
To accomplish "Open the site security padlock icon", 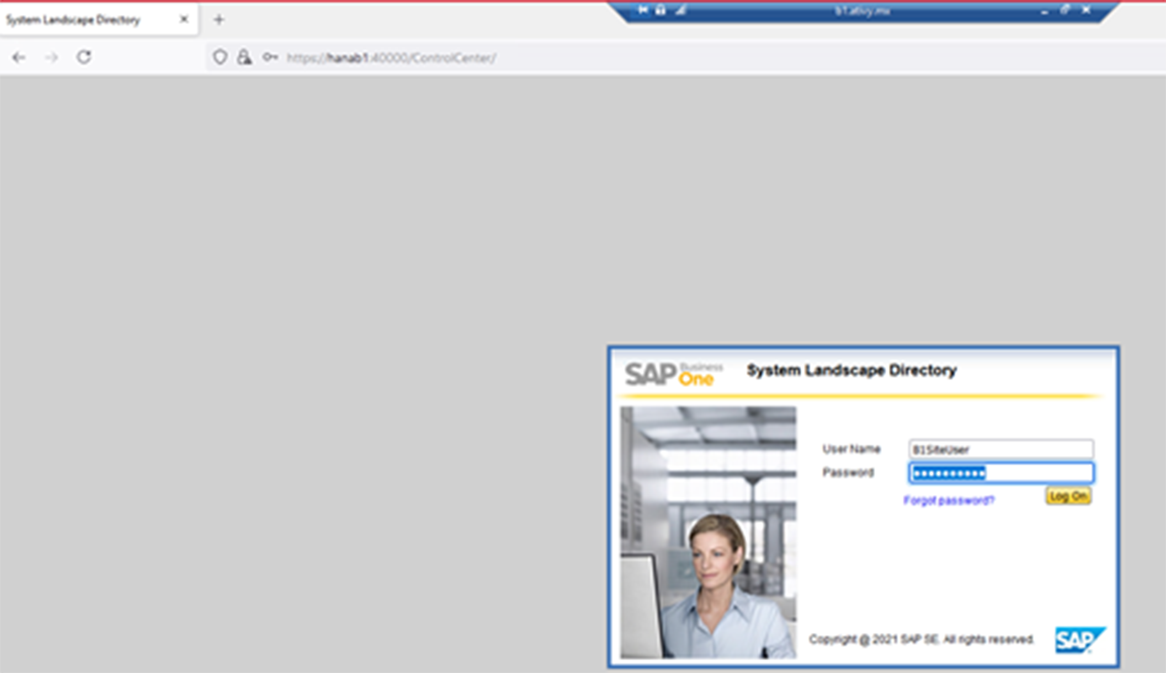I will coord(244,56).
